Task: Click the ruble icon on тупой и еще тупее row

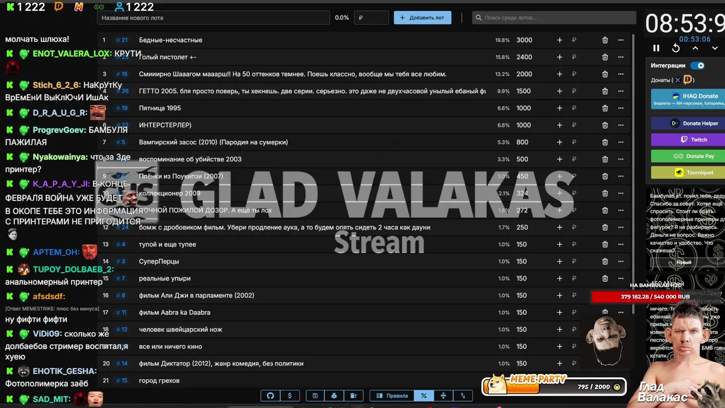Action: (574, 244)
